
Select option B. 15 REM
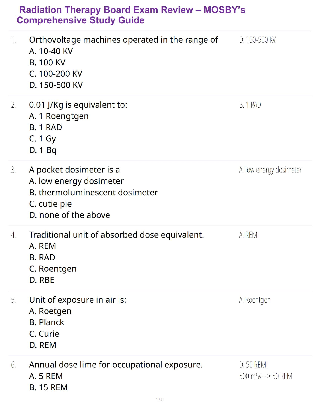tap(48, 387)
